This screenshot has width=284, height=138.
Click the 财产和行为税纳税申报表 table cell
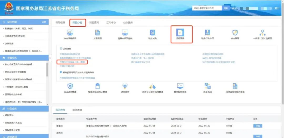98,136
